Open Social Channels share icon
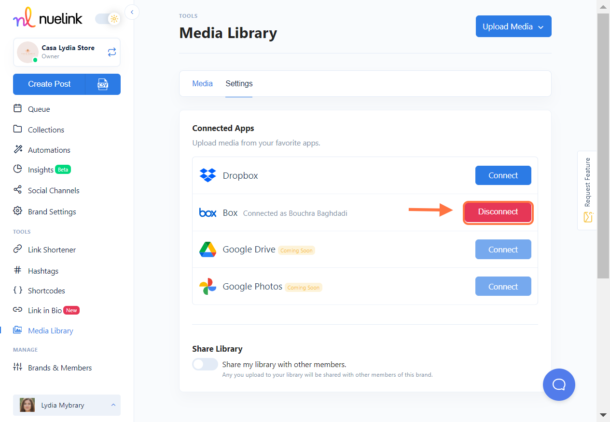The width and height of the screenshot is (610, 422). pos(18,190)
